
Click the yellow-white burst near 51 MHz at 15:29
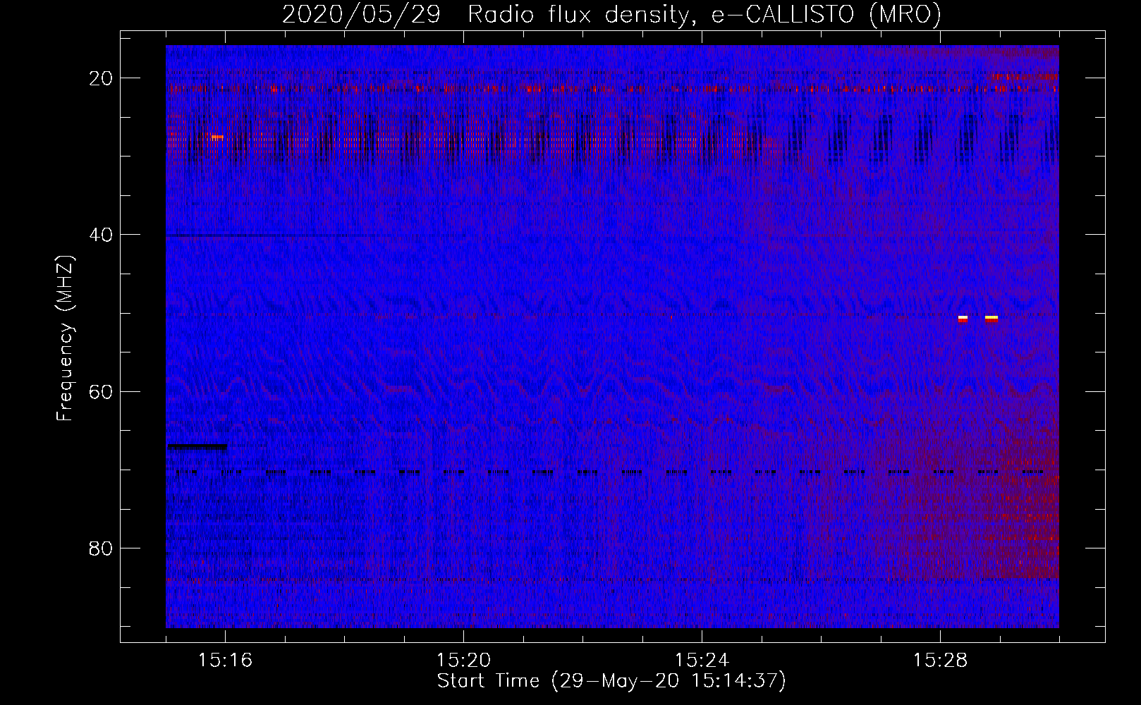991,319
